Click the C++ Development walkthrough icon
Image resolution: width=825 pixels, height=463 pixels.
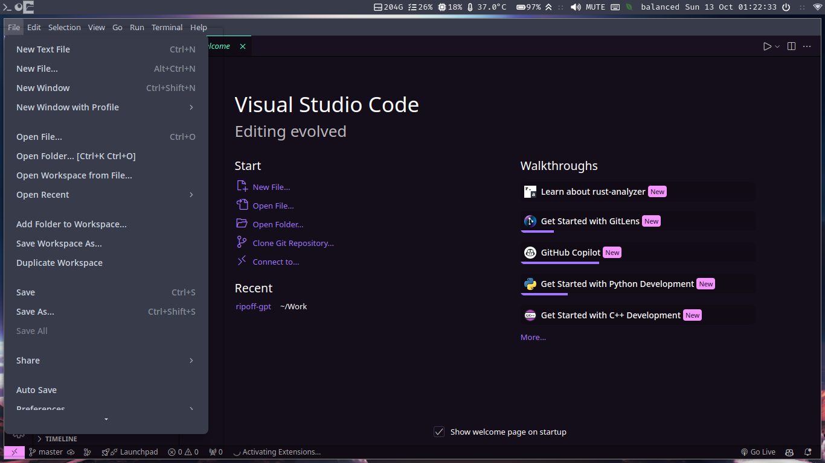pyautogui.click(x=530, y=315)
